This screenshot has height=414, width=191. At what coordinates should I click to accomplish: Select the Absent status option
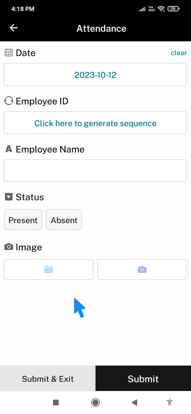(64, 220)
